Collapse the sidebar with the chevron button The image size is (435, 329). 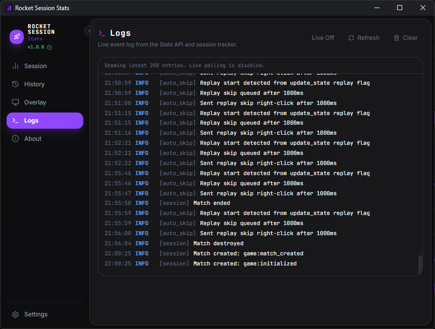click(89, 31)
